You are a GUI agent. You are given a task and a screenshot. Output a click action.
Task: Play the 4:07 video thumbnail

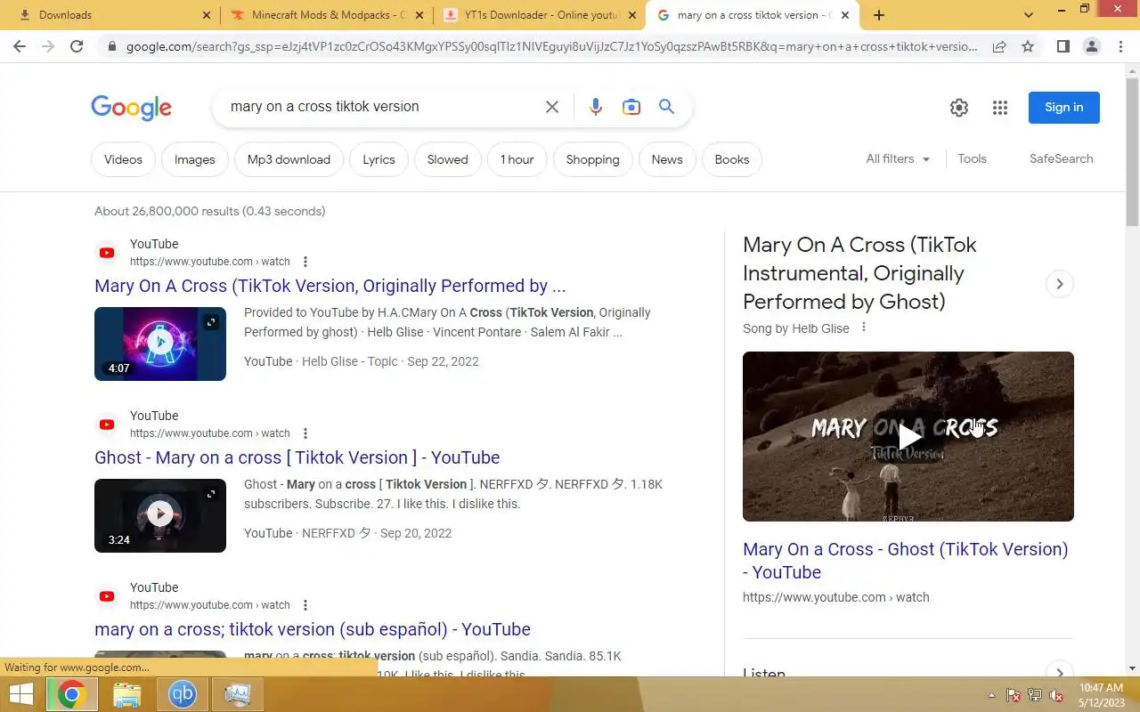pos(160,344)
